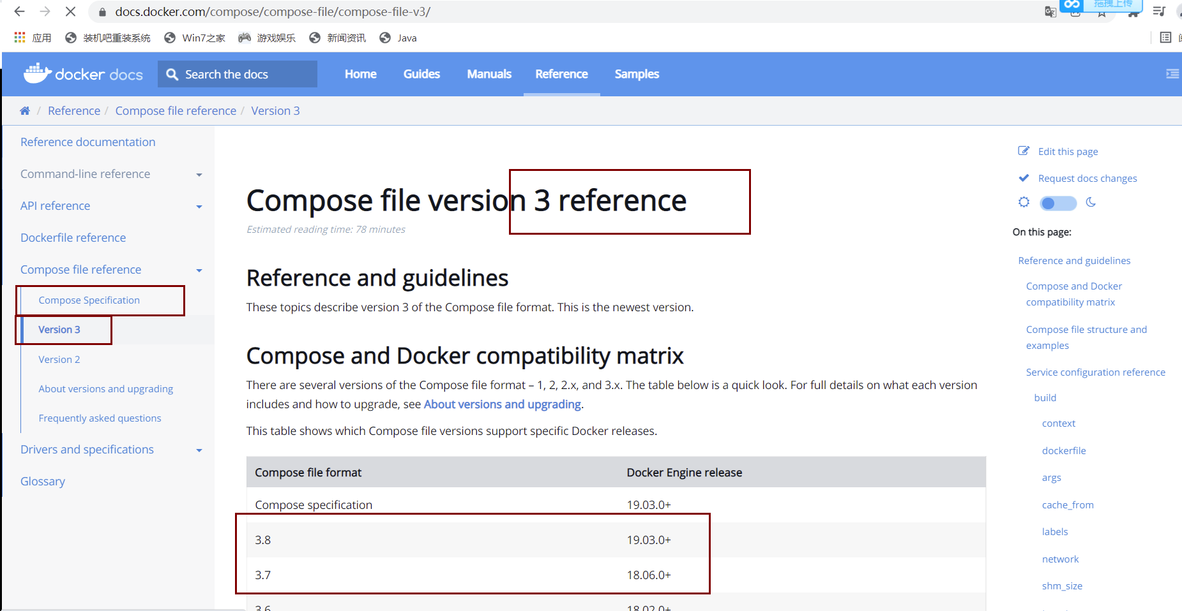Click Compose file reference breadcrumb
This screenshot has height=611, width=1182.
176,111
